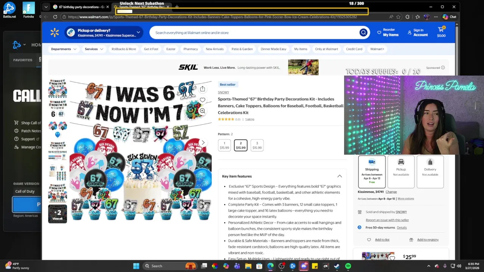Click Add to list
This screenshot has height=272, width=484.
point(382,240)
